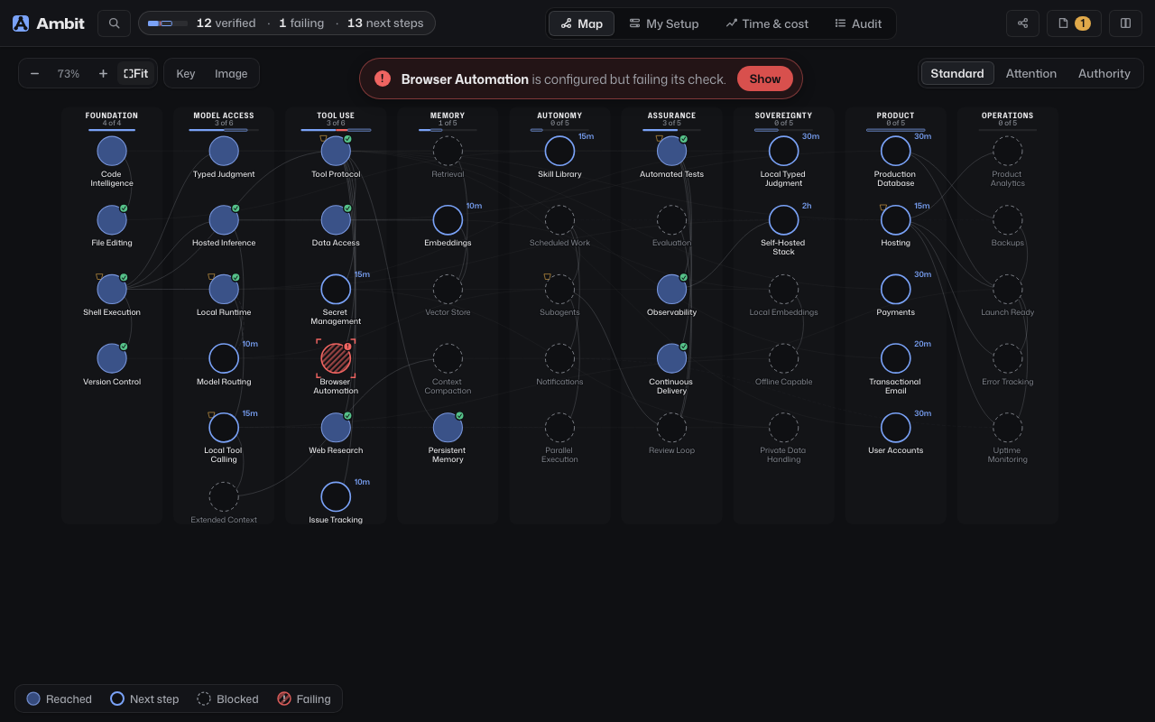Open the notes button with badge 1
The image size is (1155, 722).
coord(1074,23)
